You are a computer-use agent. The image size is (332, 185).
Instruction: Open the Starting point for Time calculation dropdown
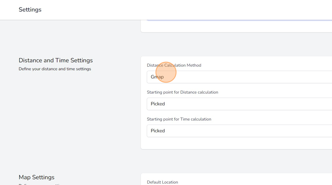pos(237,131)
